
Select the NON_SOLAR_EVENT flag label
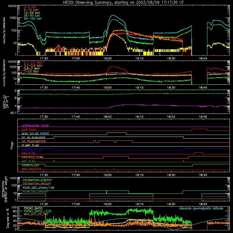(x=35, y=134)
